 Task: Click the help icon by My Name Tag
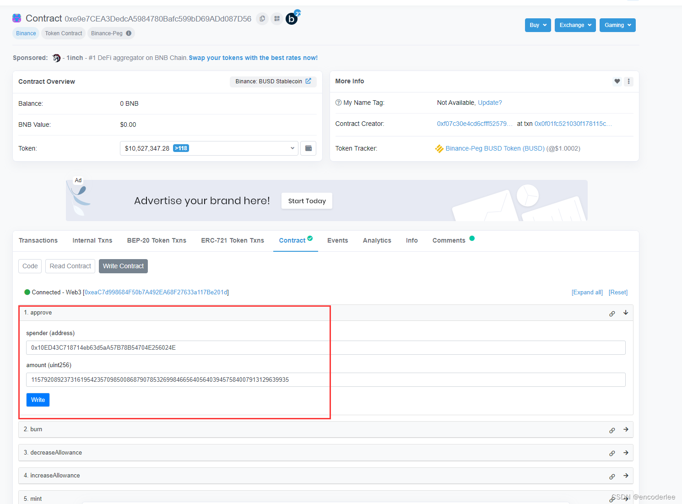click(x=339, y=103)
